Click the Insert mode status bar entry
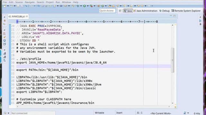The height and width of the screenshot is (115, 206). (x=119, y=113)
